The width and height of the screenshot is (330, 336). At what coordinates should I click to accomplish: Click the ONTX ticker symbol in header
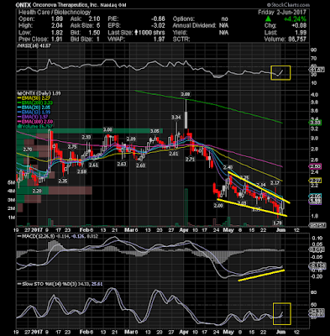[x=23, y=5]
